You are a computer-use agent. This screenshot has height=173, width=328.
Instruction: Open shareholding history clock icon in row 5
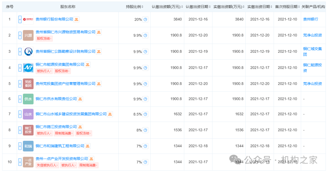point(145,84)
